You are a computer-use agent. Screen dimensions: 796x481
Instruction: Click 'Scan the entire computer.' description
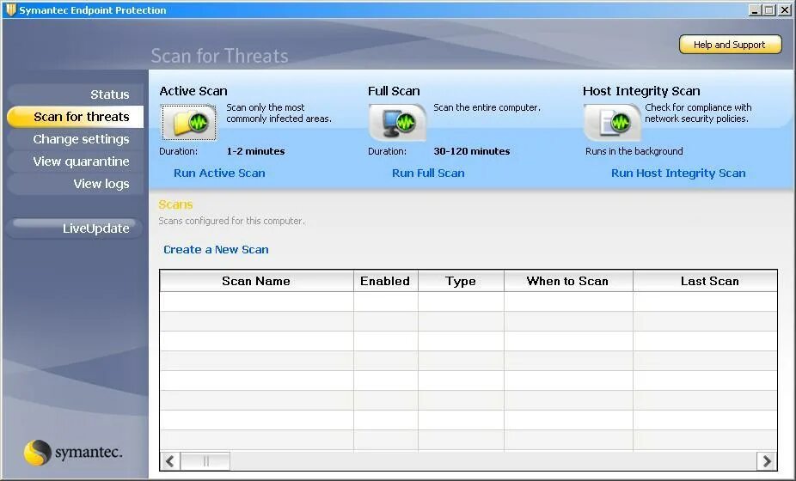click(x=487, y=107)
